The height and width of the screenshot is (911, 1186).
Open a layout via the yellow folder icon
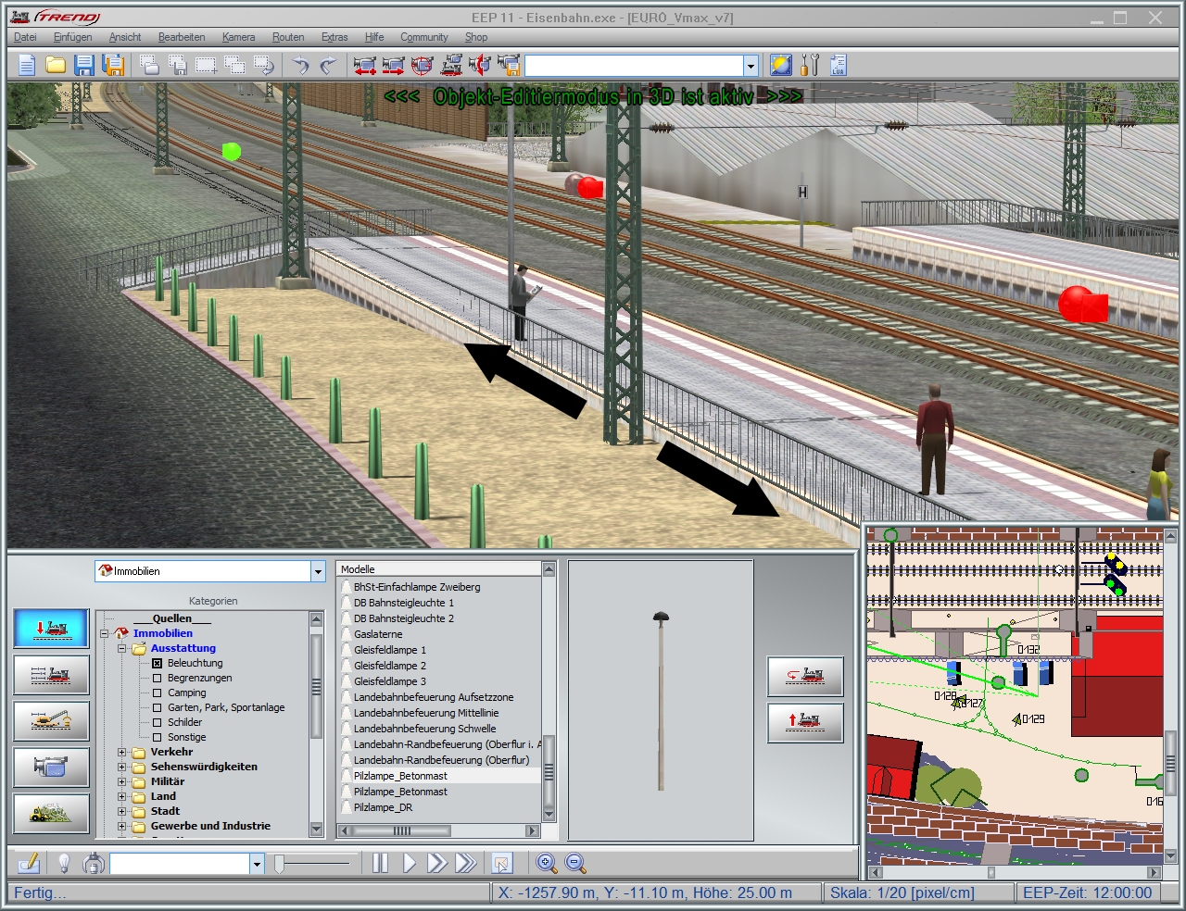(56, 65)
